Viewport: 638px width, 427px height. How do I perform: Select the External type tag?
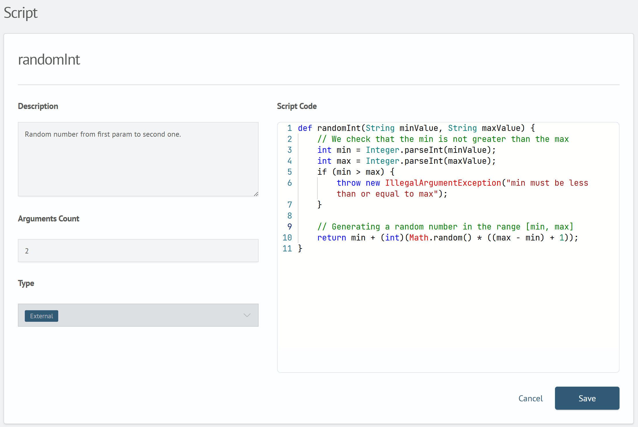[x=41, y=316]
